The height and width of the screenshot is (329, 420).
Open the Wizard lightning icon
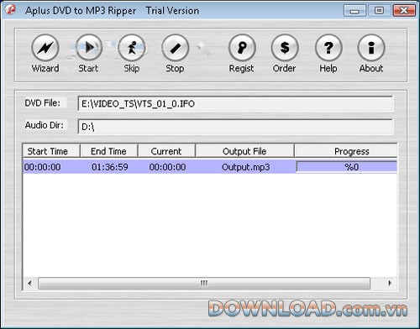click(45, 48)
